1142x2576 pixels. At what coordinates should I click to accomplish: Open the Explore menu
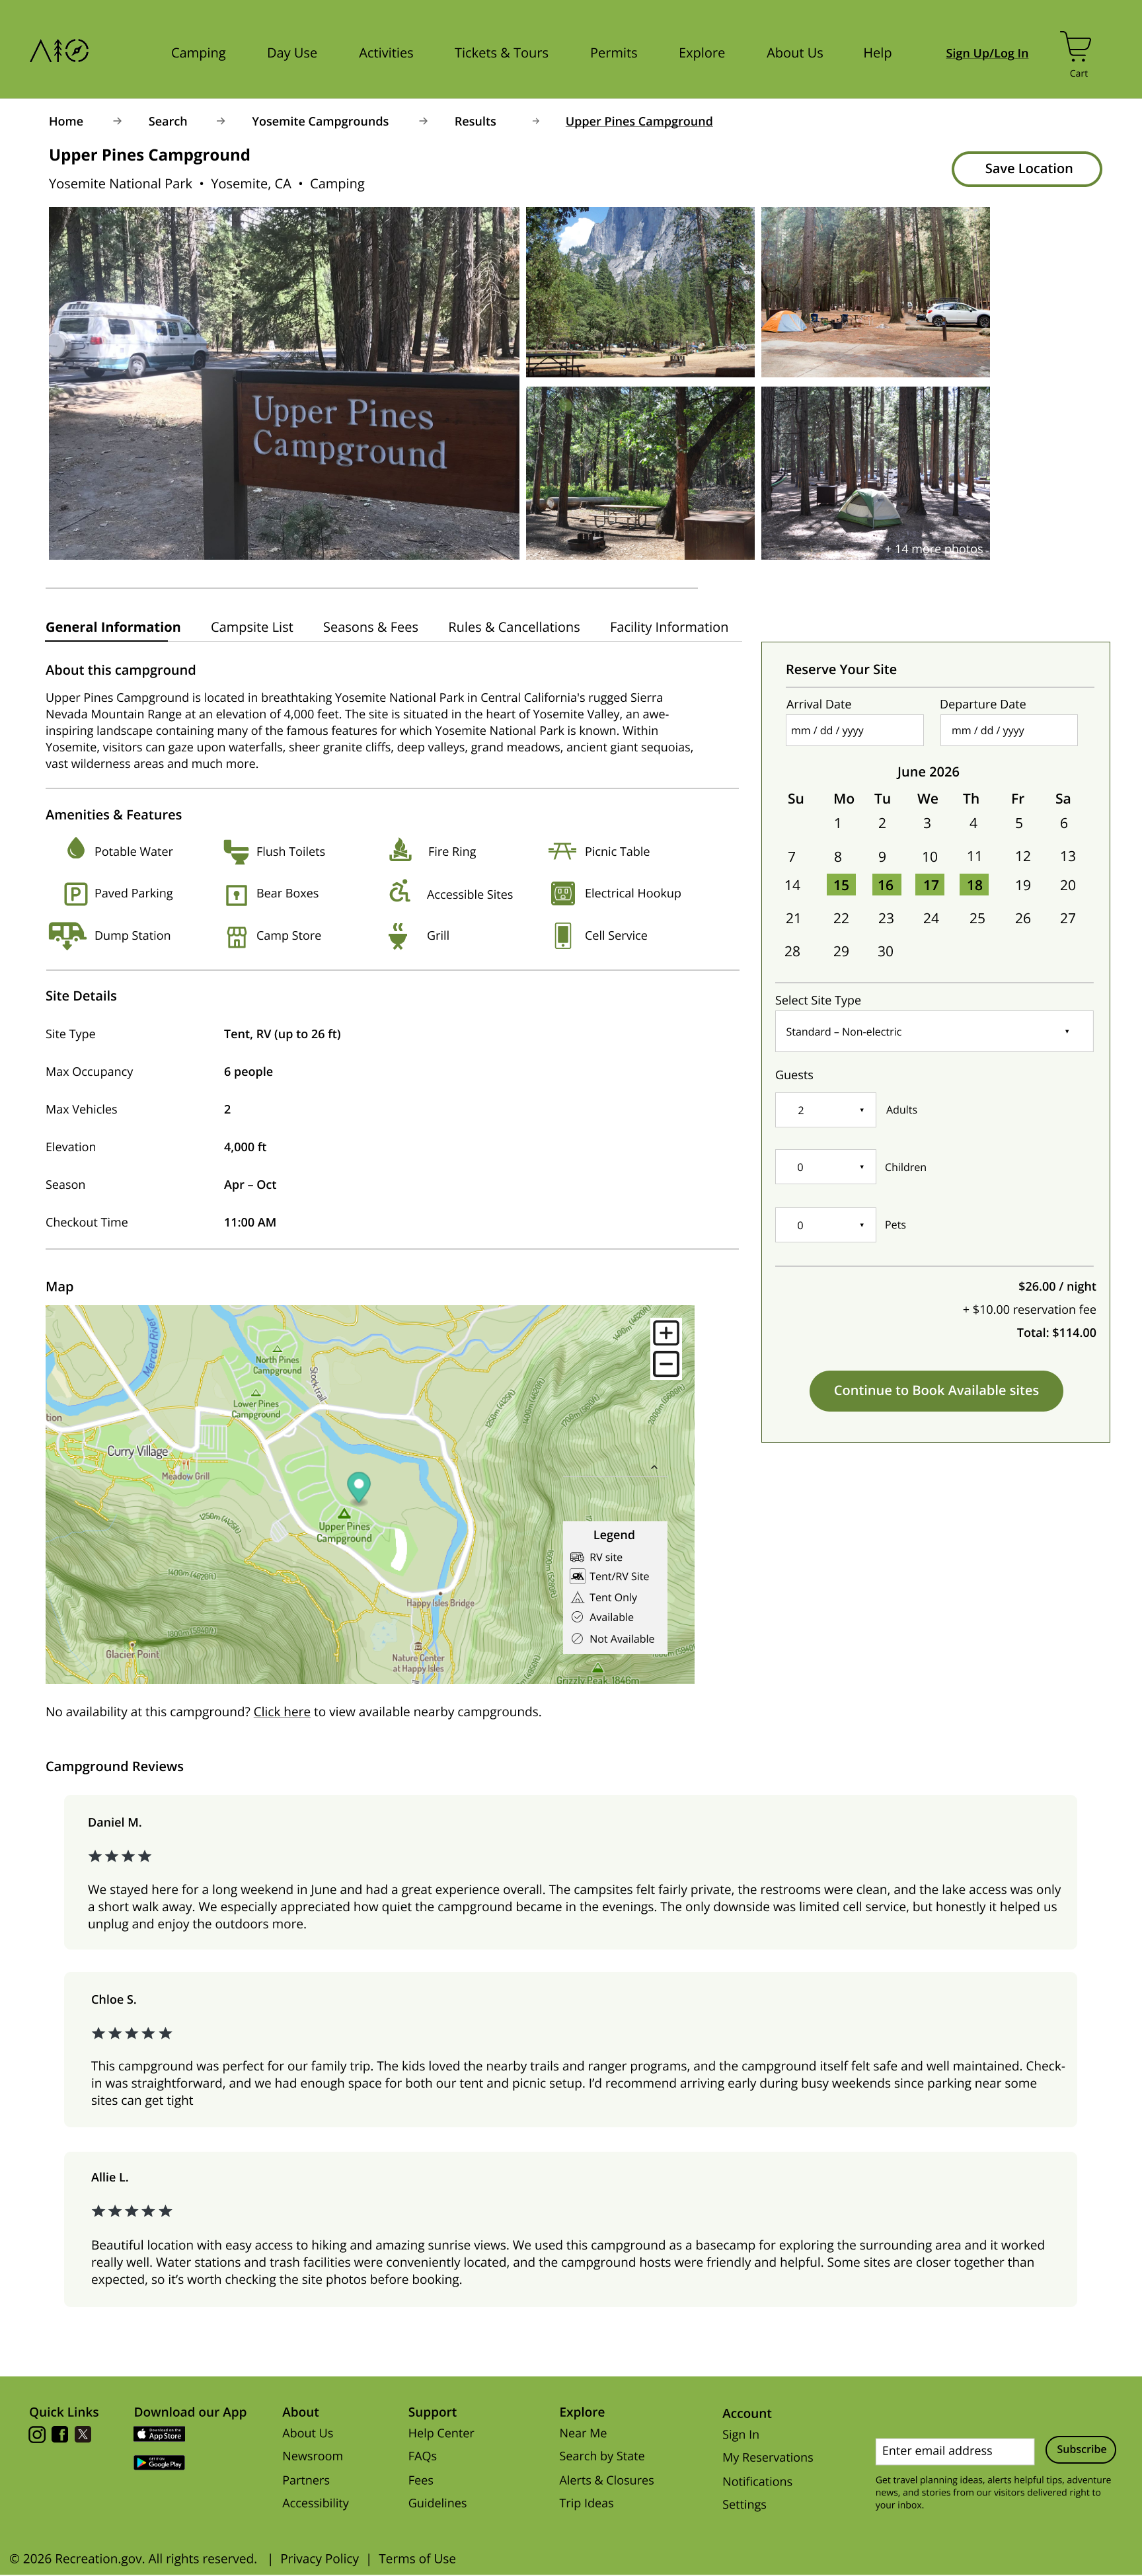click(701, 53)
